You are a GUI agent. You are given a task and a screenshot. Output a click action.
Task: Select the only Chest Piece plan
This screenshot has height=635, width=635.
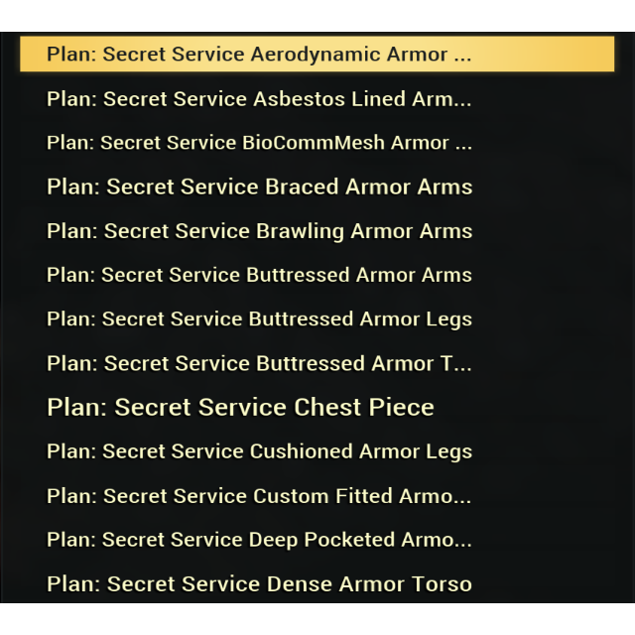pyautogui.click(x=240, y=407)
